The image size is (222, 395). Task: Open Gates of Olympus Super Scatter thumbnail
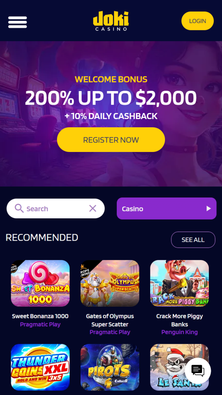tap(110, 283)
